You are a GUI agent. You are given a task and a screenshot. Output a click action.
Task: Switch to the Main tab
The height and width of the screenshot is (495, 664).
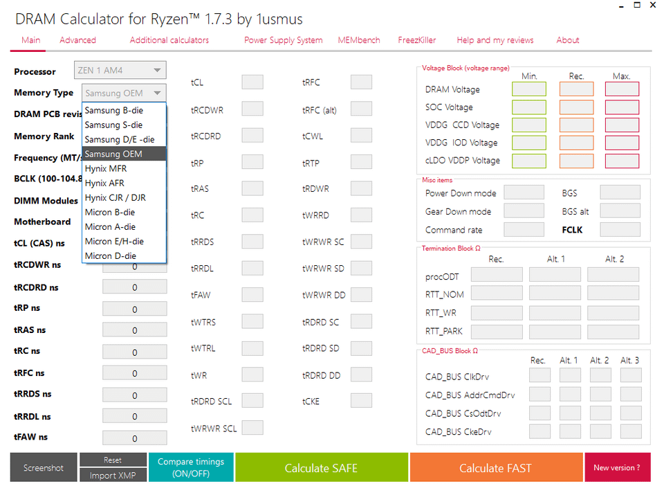pos(31,40)
